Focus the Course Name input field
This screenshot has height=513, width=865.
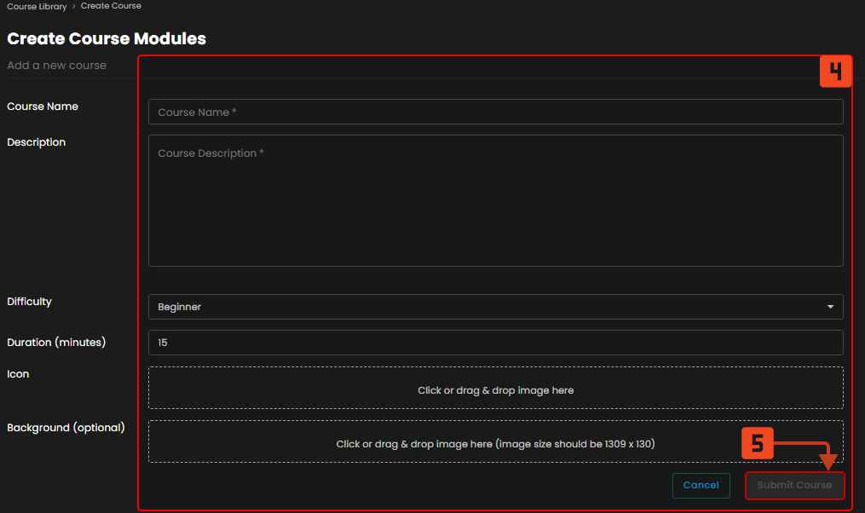coord(495,112)
